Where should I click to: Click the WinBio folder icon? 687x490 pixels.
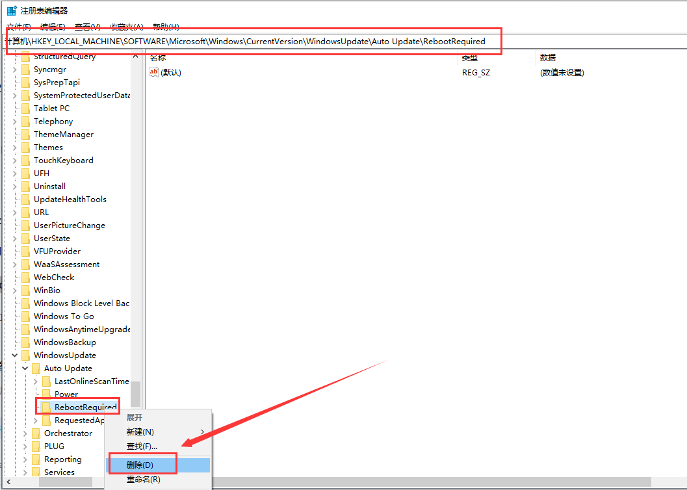pyautogui.click(x=26, y=290)
